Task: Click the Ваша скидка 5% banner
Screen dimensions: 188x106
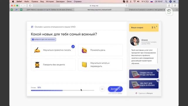Action: pyautogui.click(x=144, y=27)
